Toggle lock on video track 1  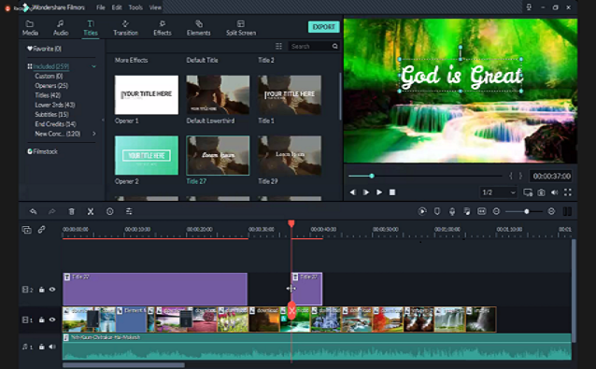click(41, 319)
